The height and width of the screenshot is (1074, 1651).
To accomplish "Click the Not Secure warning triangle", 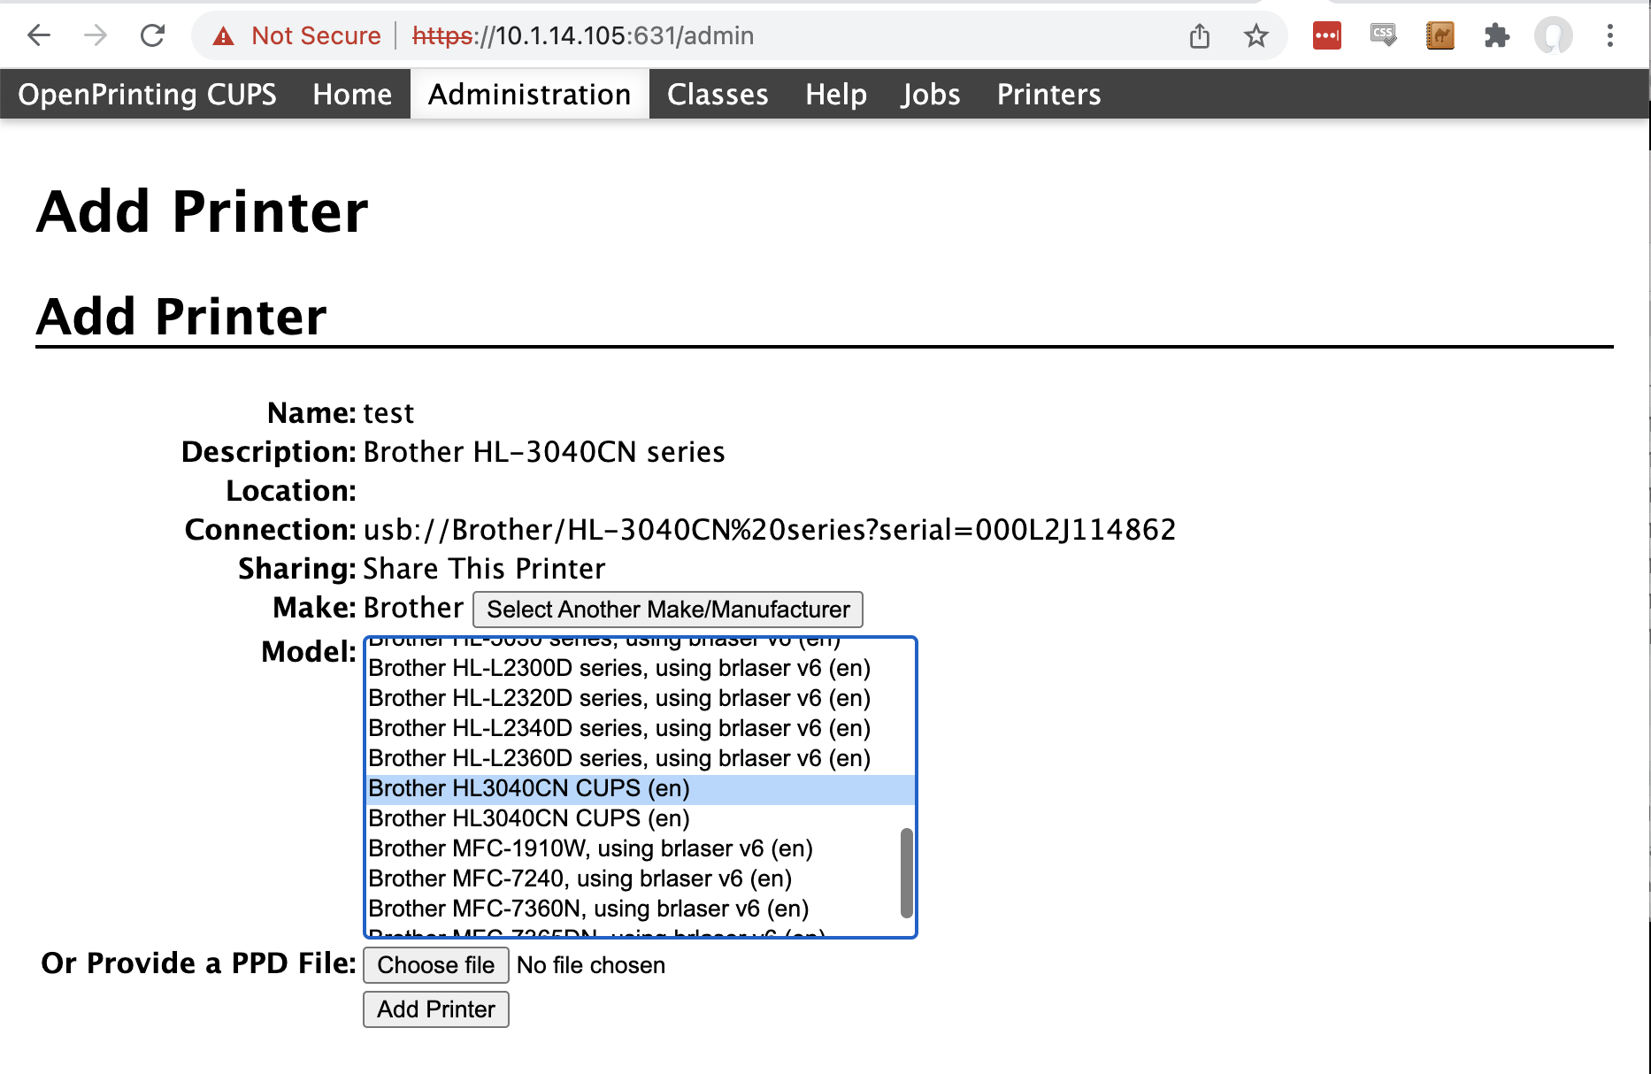I will coord(223,35).
